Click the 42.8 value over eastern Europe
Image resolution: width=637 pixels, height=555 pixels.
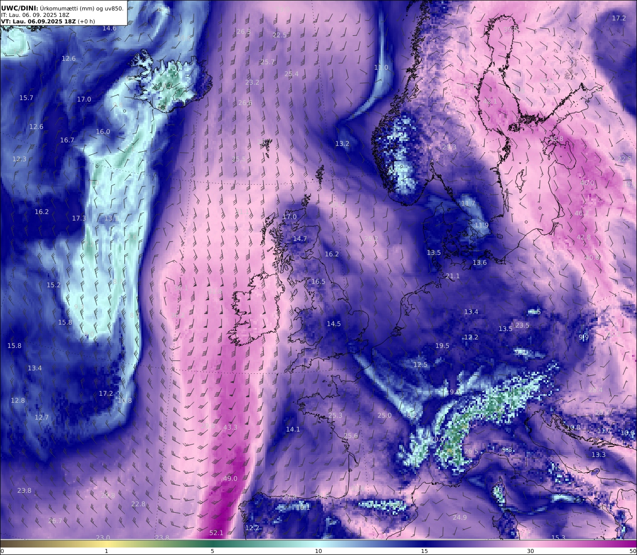pos(584,237)
